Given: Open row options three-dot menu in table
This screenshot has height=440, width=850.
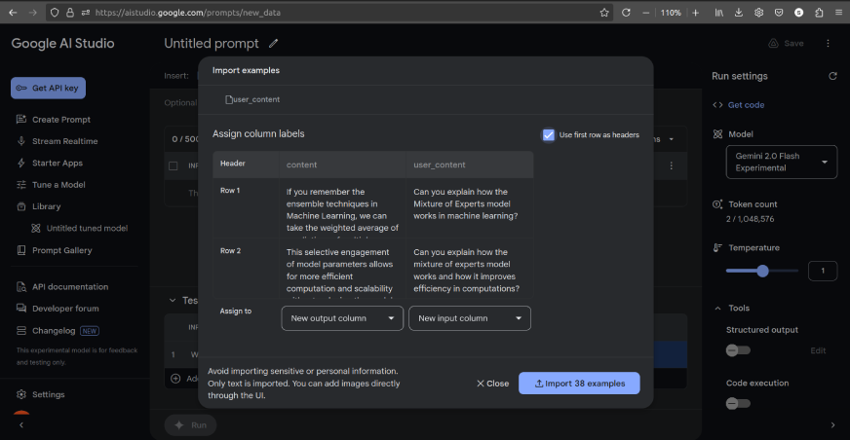Looking at the screenshot, I should click(671, 165).
